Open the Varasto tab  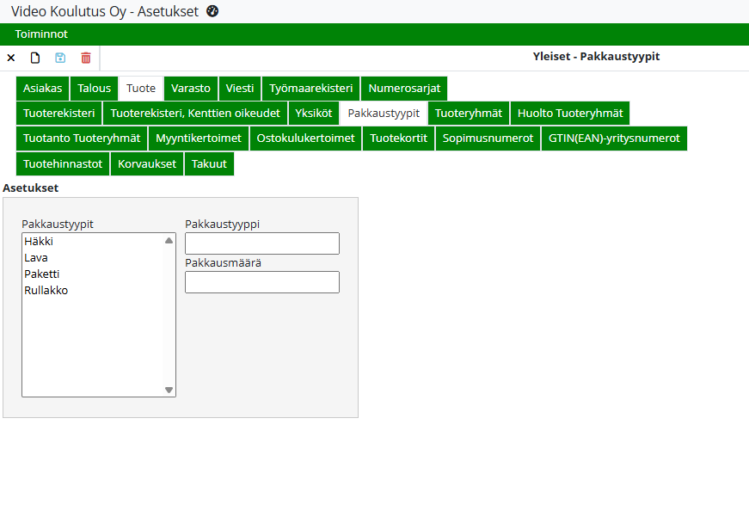[191, 89]
